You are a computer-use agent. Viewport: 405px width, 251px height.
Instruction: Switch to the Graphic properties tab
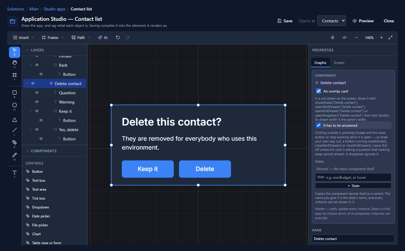(x=320, y=63)
